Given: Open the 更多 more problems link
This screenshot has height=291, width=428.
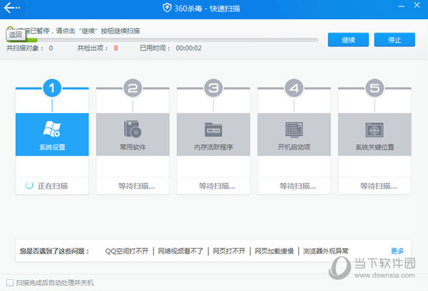Looking at the screenshot, I should tap(397, 250).
